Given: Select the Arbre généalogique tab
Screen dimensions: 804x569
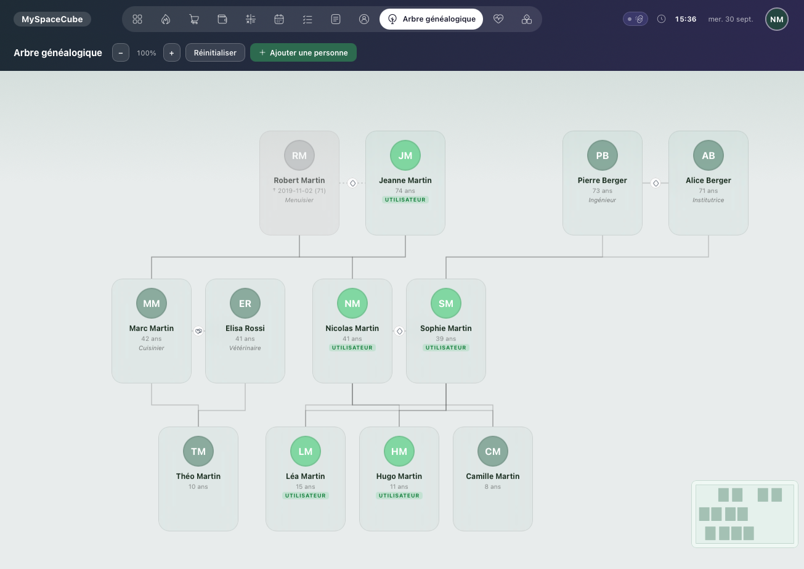Looking at the screenshot, I should (431, 19).
